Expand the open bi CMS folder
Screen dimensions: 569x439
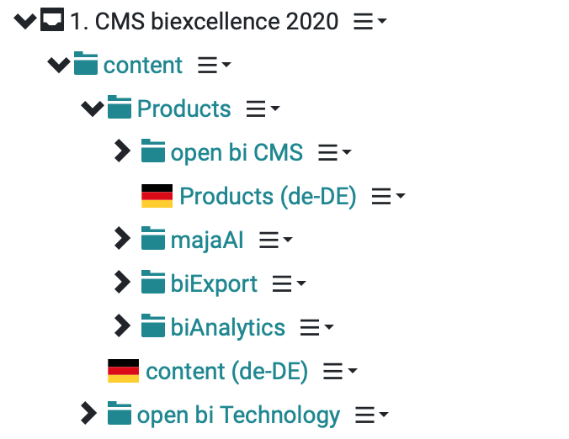point(122,151)
